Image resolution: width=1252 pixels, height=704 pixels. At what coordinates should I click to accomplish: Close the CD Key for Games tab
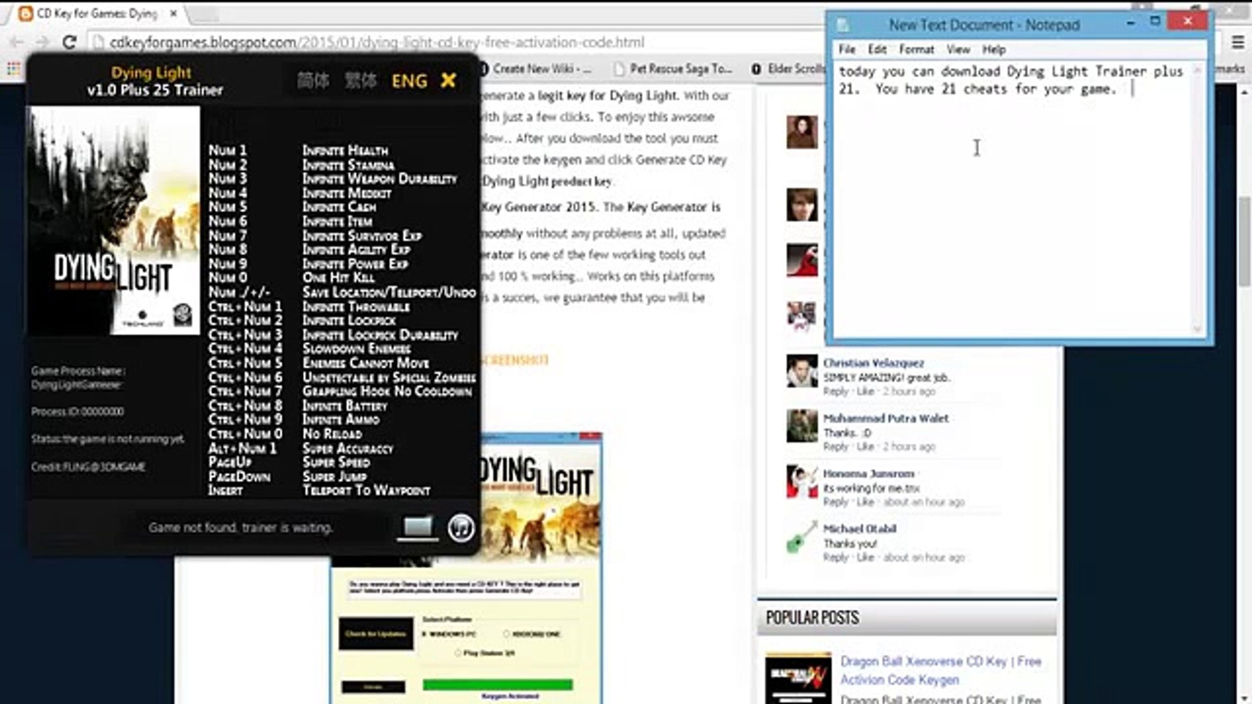(x=173, y=13)
